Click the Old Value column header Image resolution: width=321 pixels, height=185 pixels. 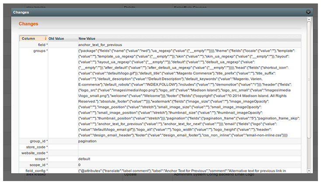[x=56, y=38]
